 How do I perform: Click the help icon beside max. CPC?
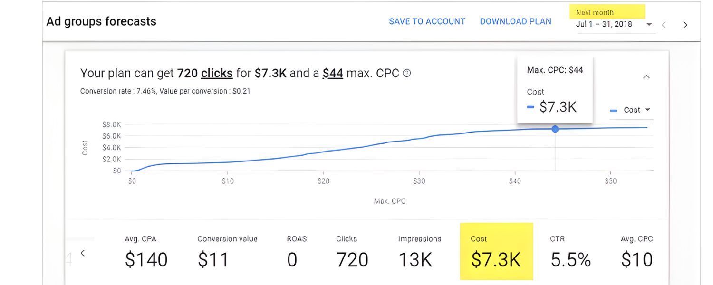click(x=407, y=73)
